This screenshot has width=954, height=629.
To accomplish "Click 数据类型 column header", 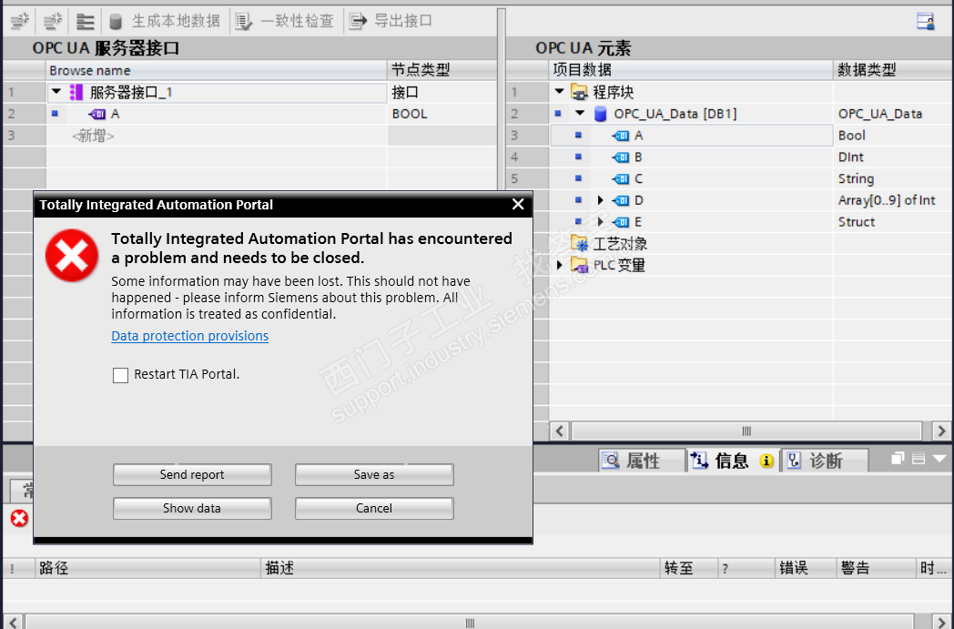I will click(x=893, y=70).
